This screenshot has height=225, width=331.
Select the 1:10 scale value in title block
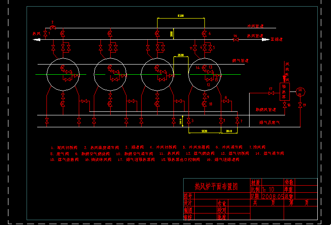pos(268,189)
